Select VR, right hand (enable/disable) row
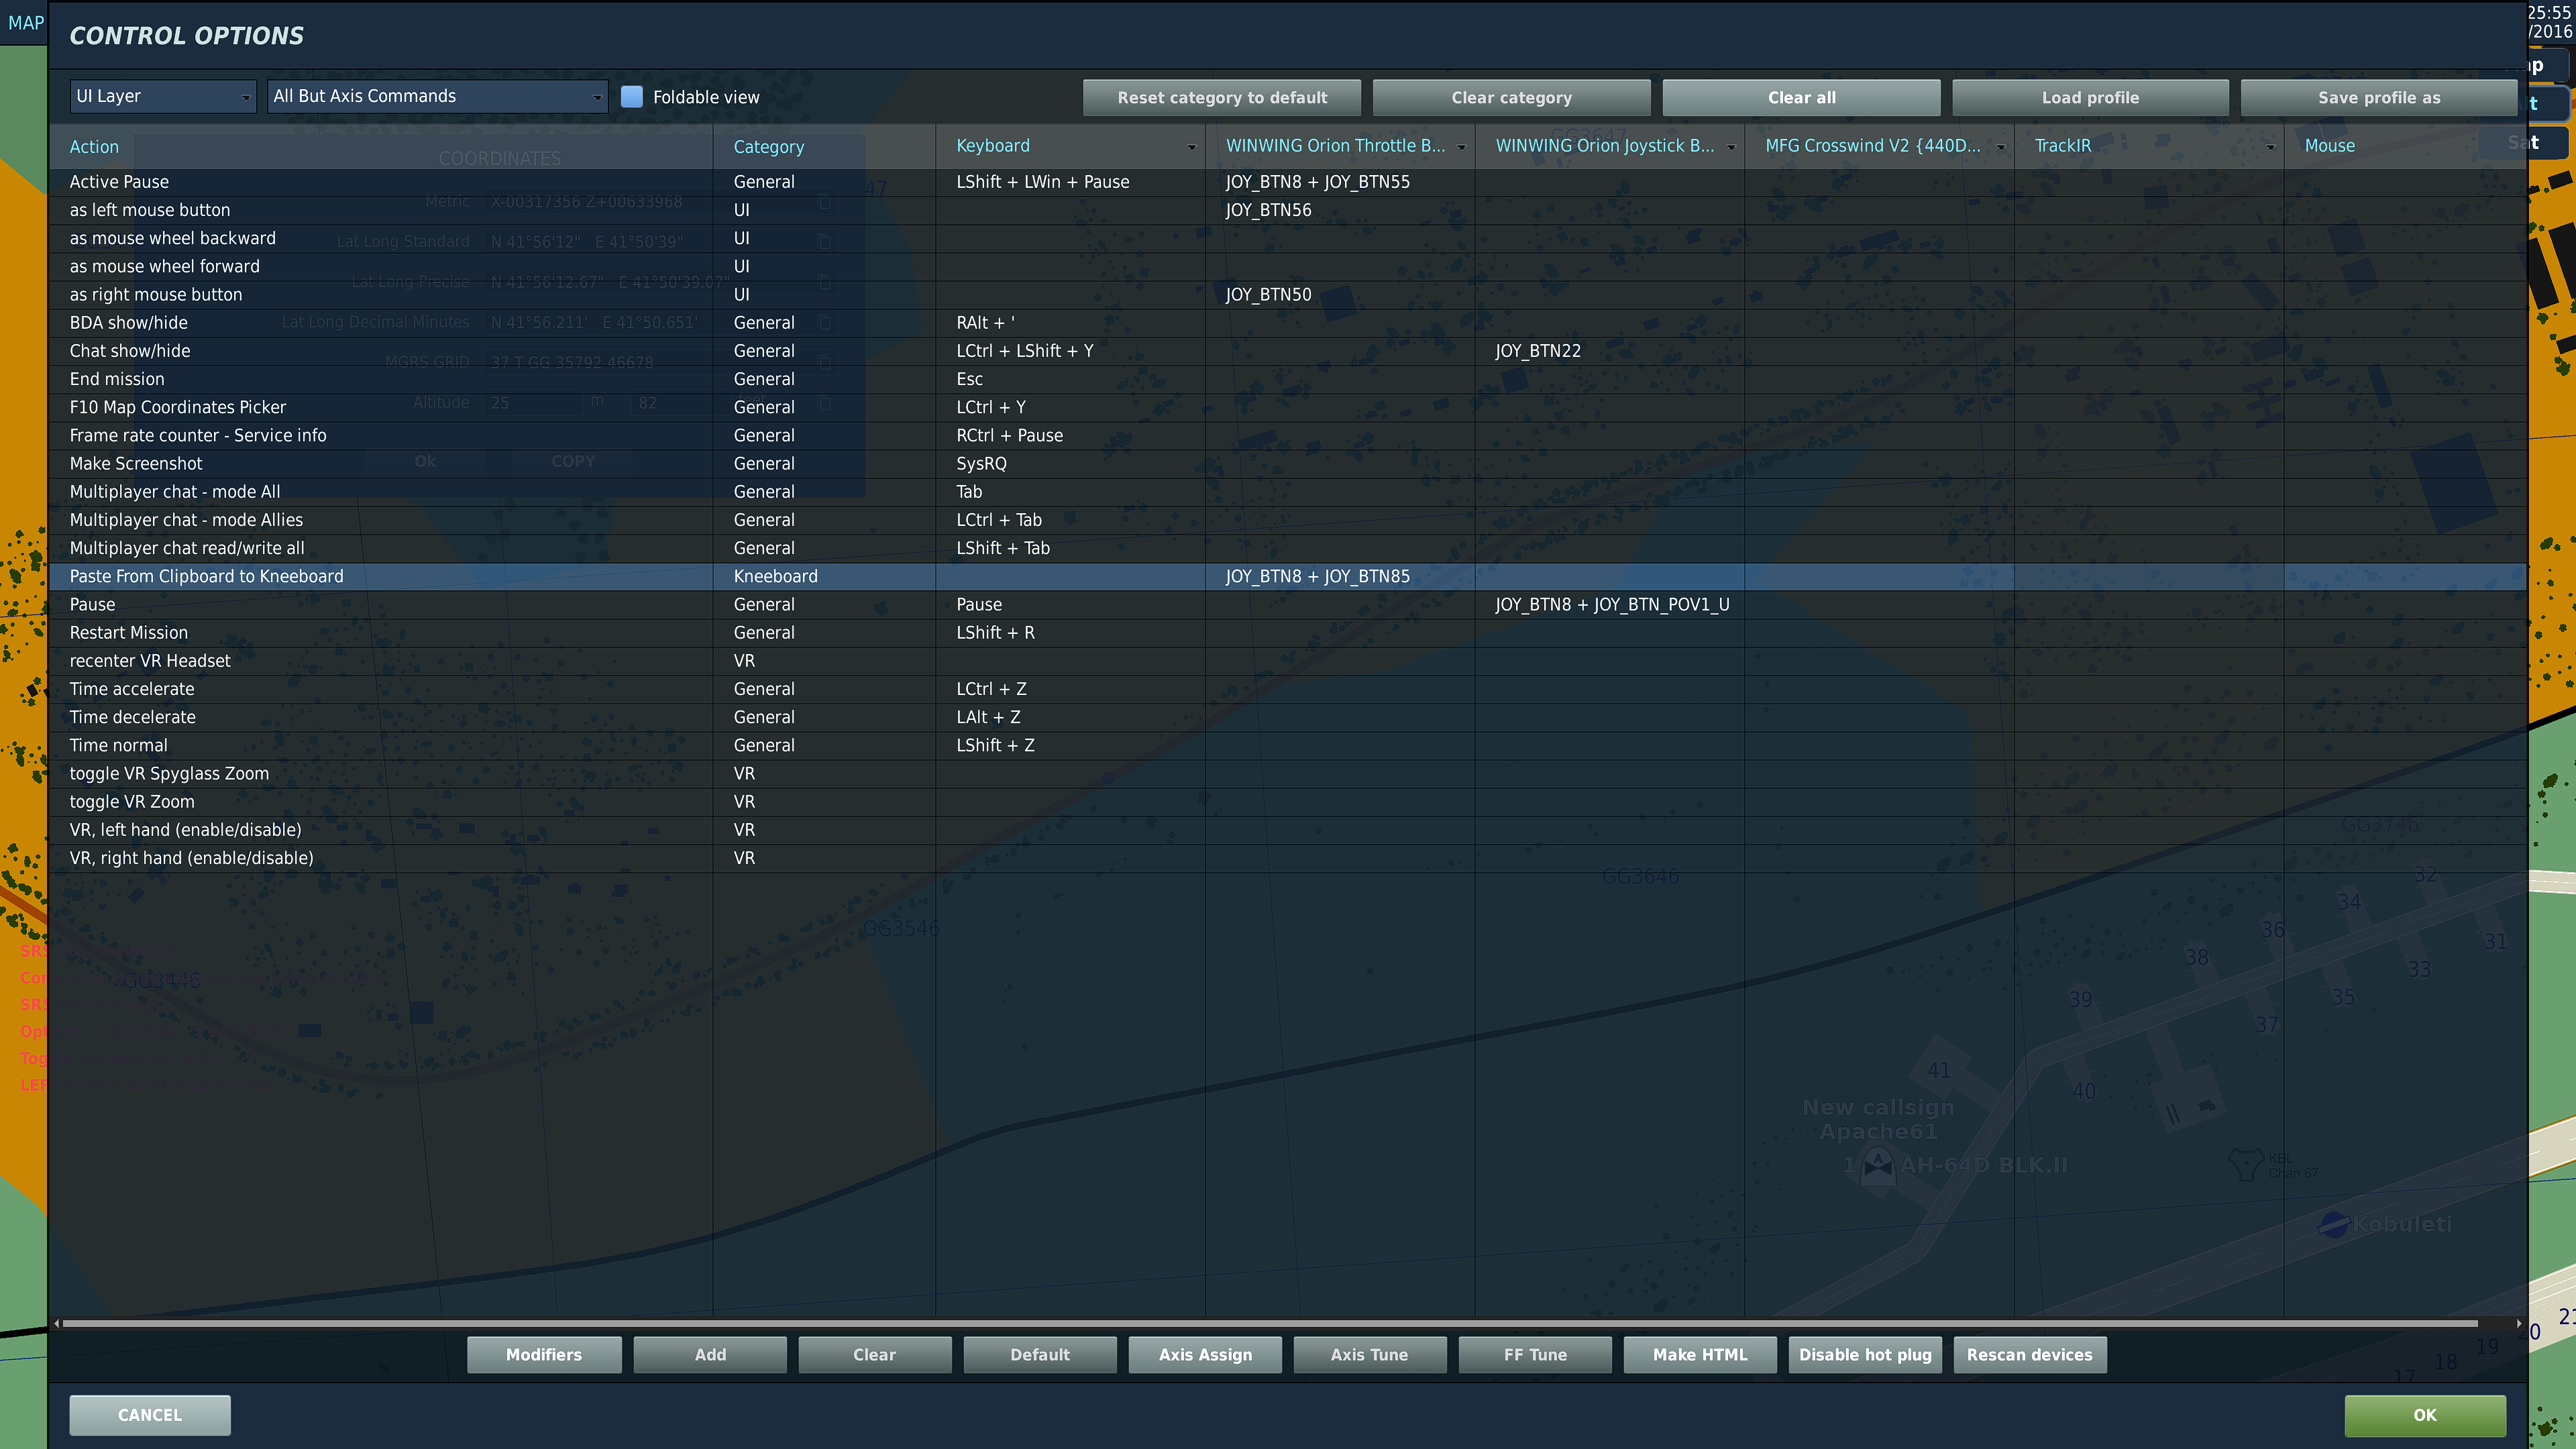This screenshot has height=1449, width=2576. click(1288, 858)
